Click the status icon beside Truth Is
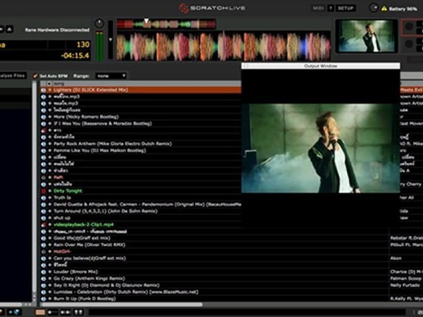The width and height of the screenshot is (423, 317). pyautogui.click(x=44, y=198)
